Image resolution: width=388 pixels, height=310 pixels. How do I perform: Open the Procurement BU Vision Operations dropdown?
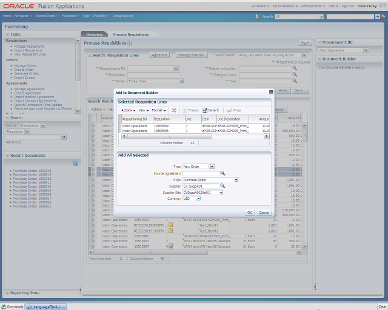click(x=366, y=50)
